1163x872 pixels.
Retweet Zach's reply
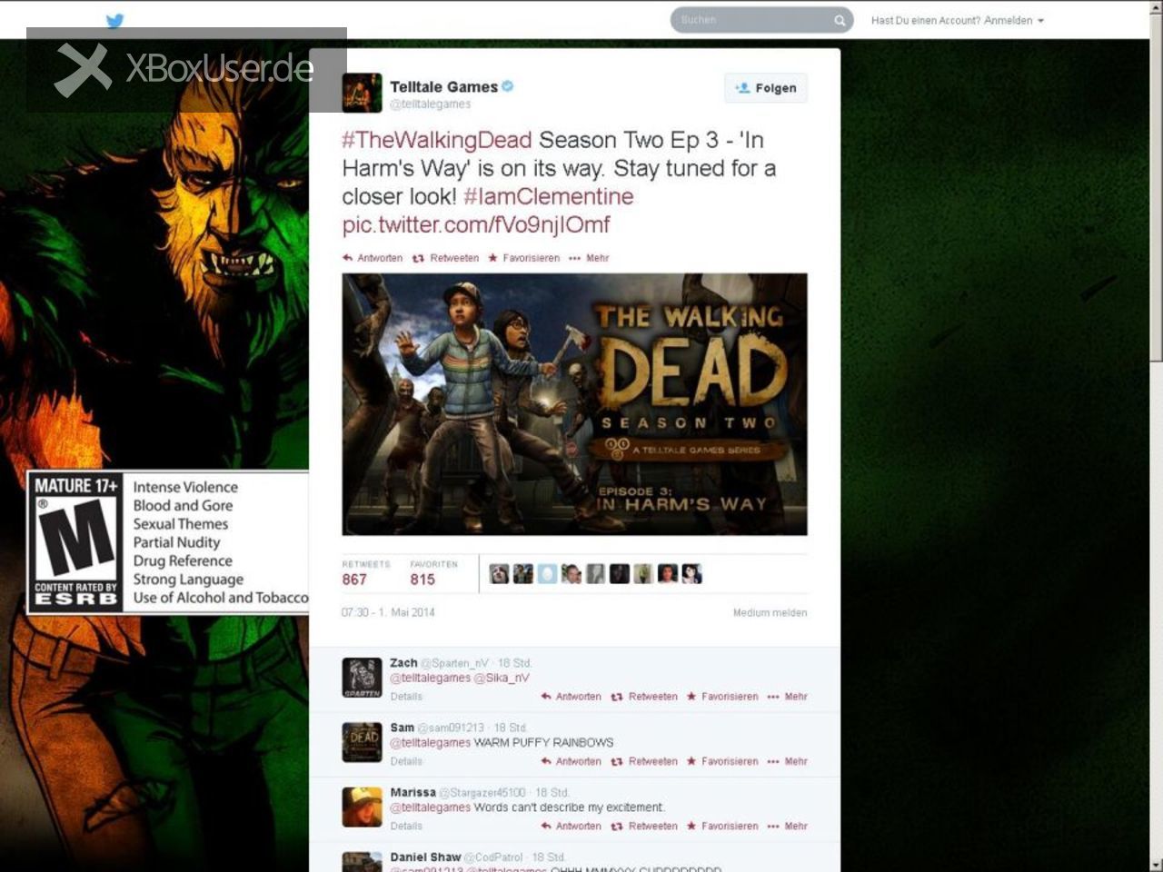[644, 697]
